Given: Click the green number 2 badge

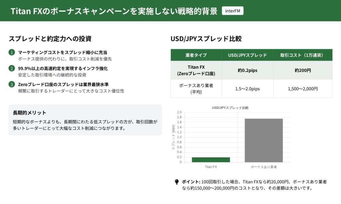Looking at the screenshot, I should coord(12,69).
